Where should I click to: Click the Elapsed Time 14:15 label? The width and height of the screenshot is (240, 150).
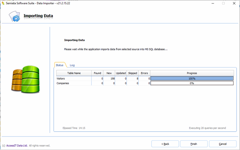pyautogui.click(x=74, y=128)
